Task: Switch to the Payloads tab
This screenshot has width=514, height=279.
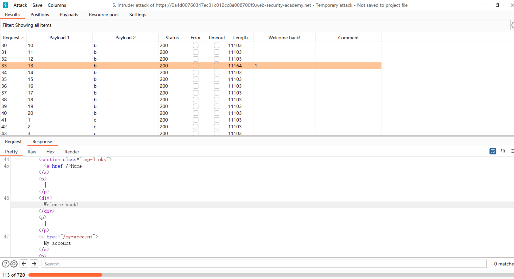Action: [69, 15]
